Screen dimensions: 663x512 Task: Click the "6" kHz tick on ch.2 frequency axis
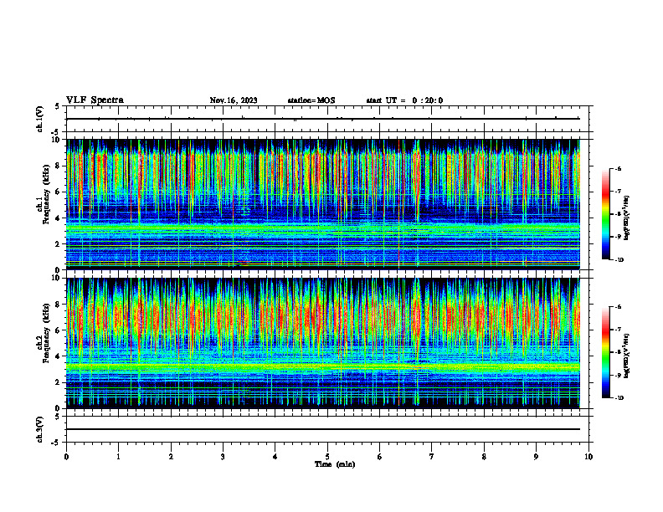pyautogui.click(x=59, y=330)
